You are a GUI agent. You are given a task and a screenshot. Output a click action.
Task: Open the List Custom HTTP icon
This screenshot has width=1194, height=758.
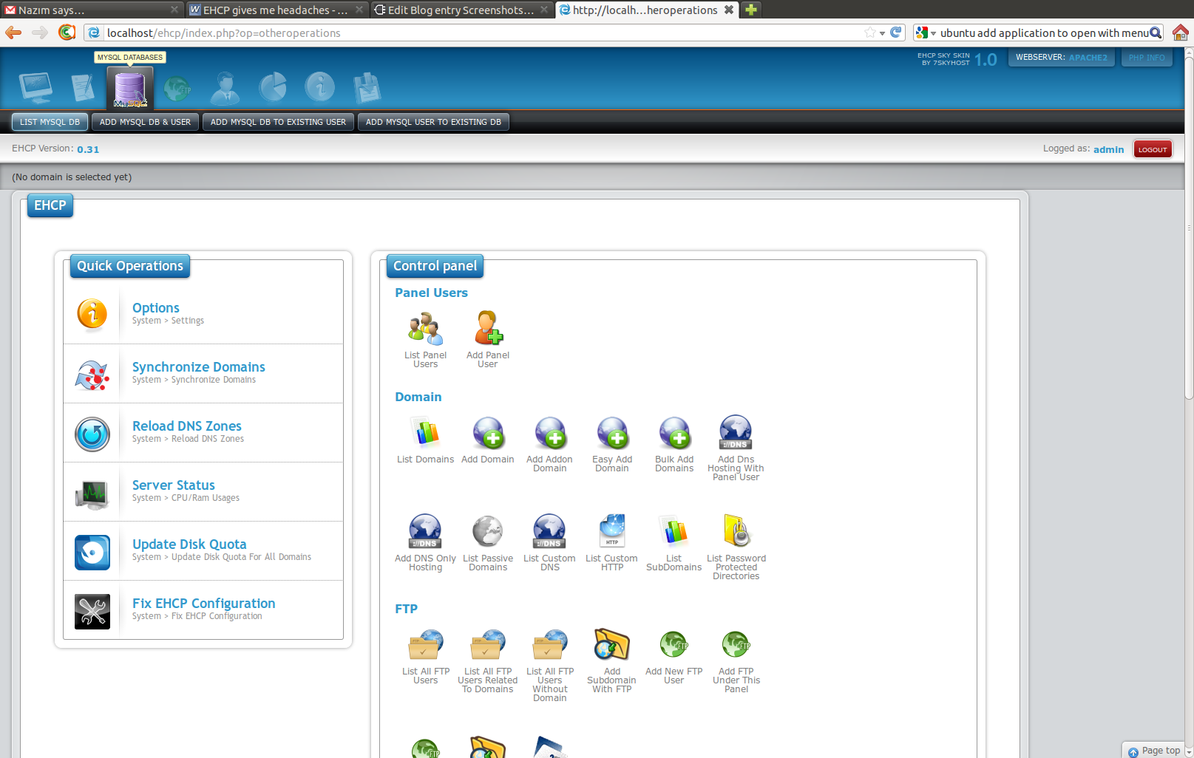(612, 531)
